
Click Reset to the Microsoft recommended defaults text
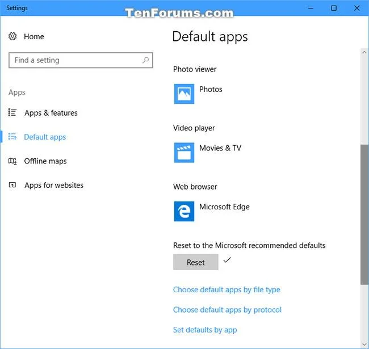click(249, 246)
